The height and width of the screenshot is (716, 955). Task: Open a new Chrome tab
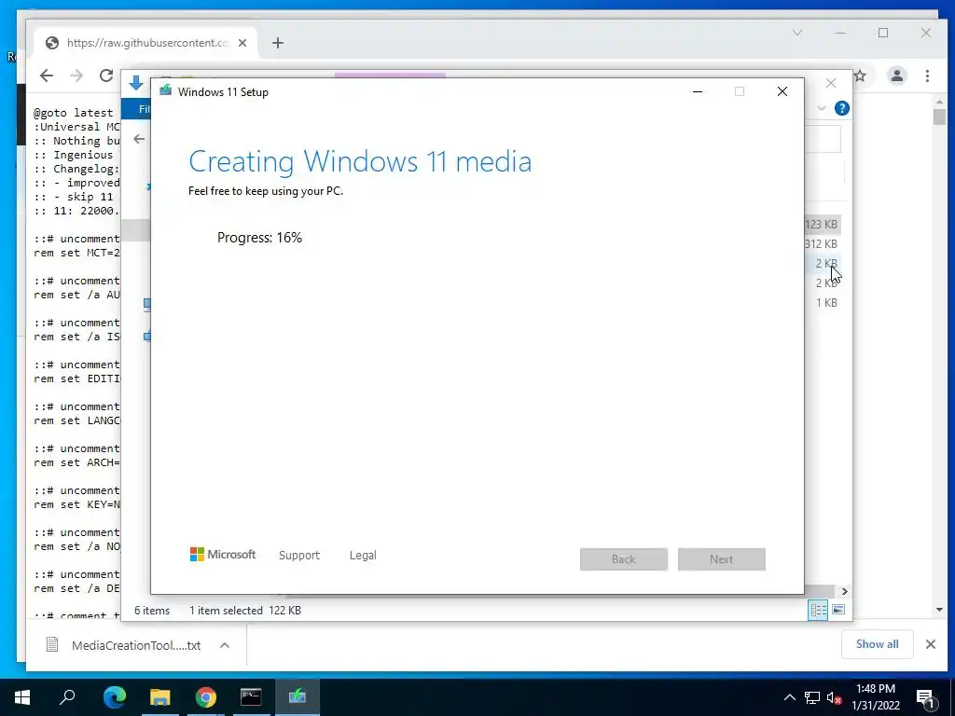278,43
